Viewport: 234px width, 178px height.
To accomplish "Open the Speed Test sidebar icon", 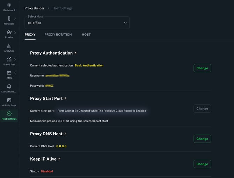I will pos(9,59).
